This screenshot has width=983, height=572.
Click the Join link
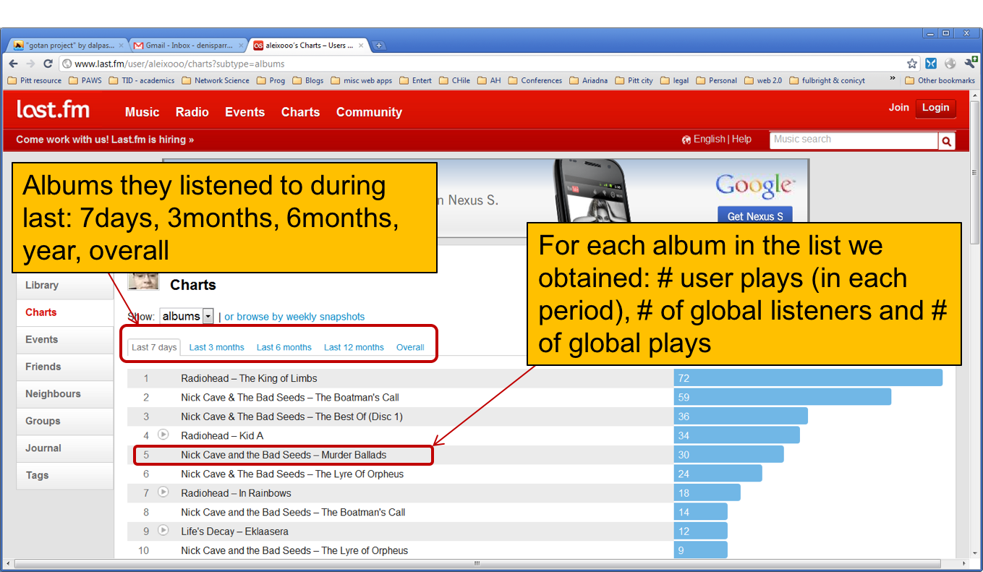[x=898, y=107]
